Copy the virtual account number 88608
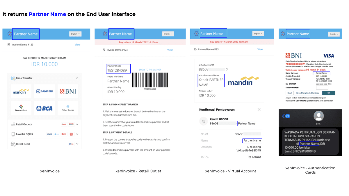 (x=227, y=69)
